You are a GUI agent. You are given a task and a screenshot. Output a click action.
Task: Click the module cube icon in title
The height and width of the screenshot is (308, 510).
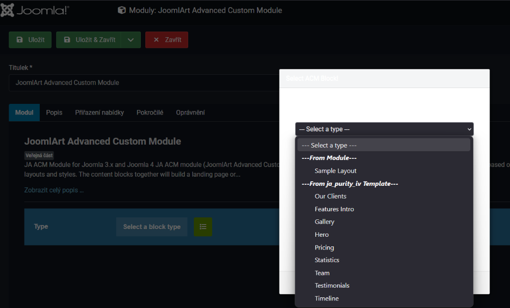click(x=122, y=10)
